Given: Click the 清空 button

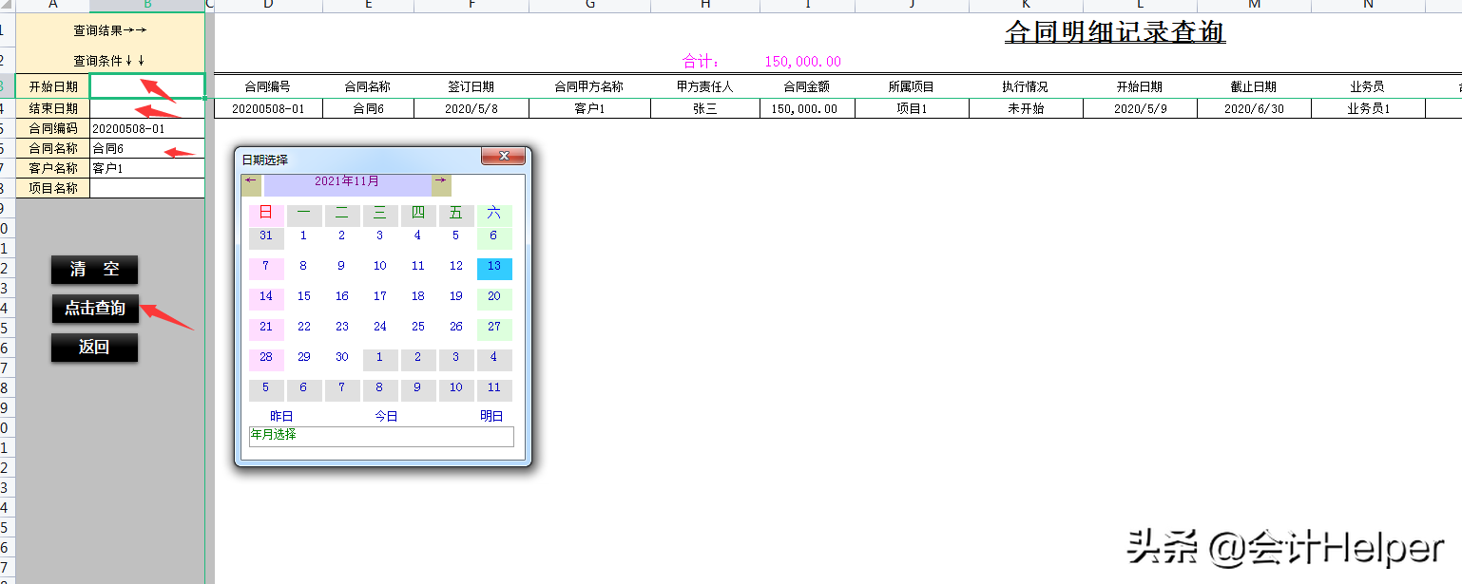Looking at the screenshot, I should [x=95, y=270].
